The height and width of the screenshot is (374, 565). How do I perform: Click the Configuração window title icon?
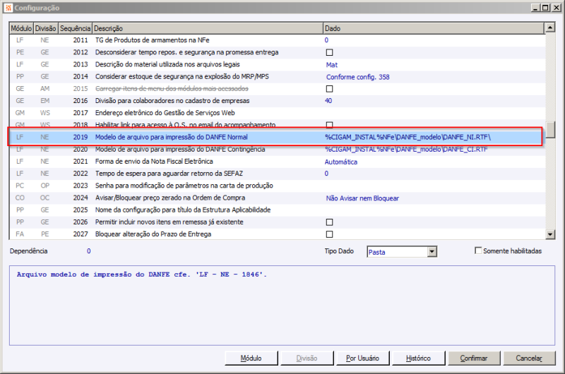point(8,8)
